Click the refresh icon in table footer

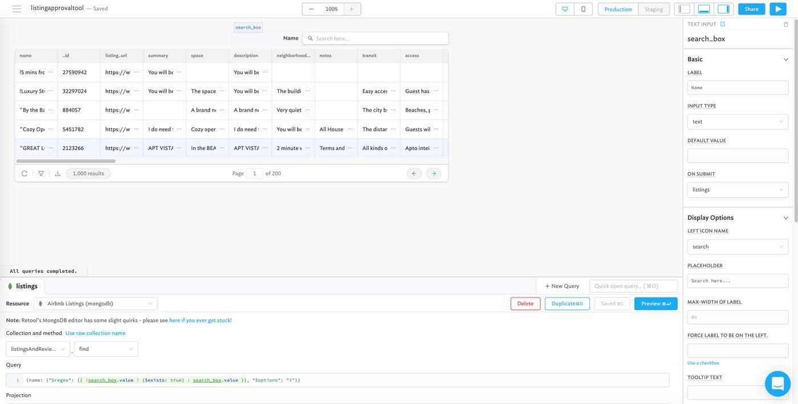tap(25, 173)
